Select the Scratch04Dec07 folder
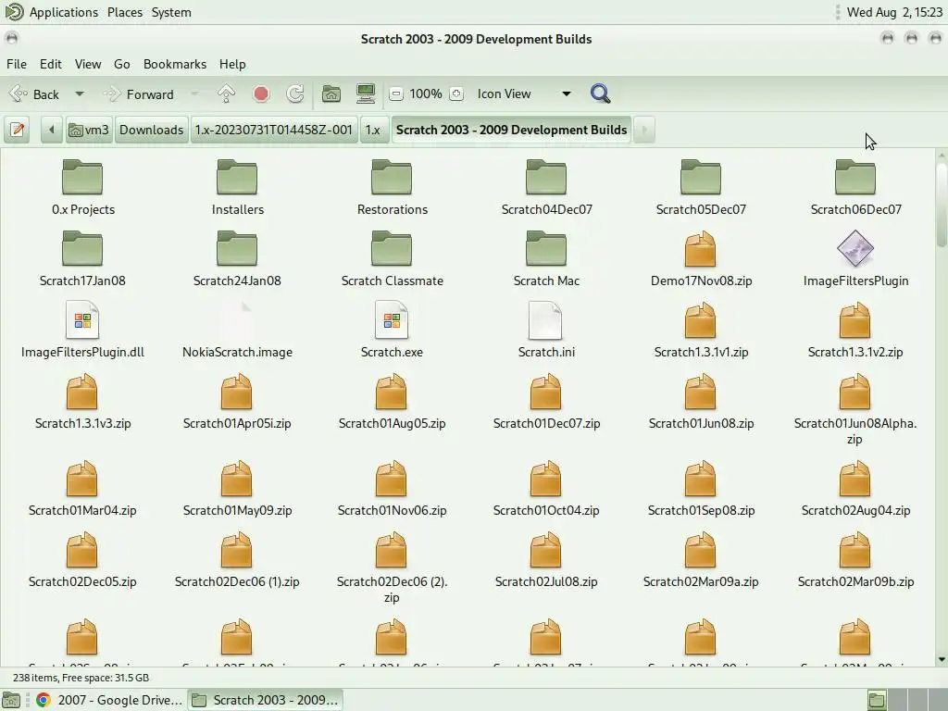 tap(546, 187)
